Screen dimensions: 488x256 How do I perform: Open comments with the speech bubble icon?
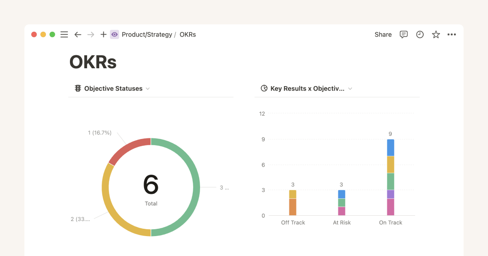click(403, 35)
